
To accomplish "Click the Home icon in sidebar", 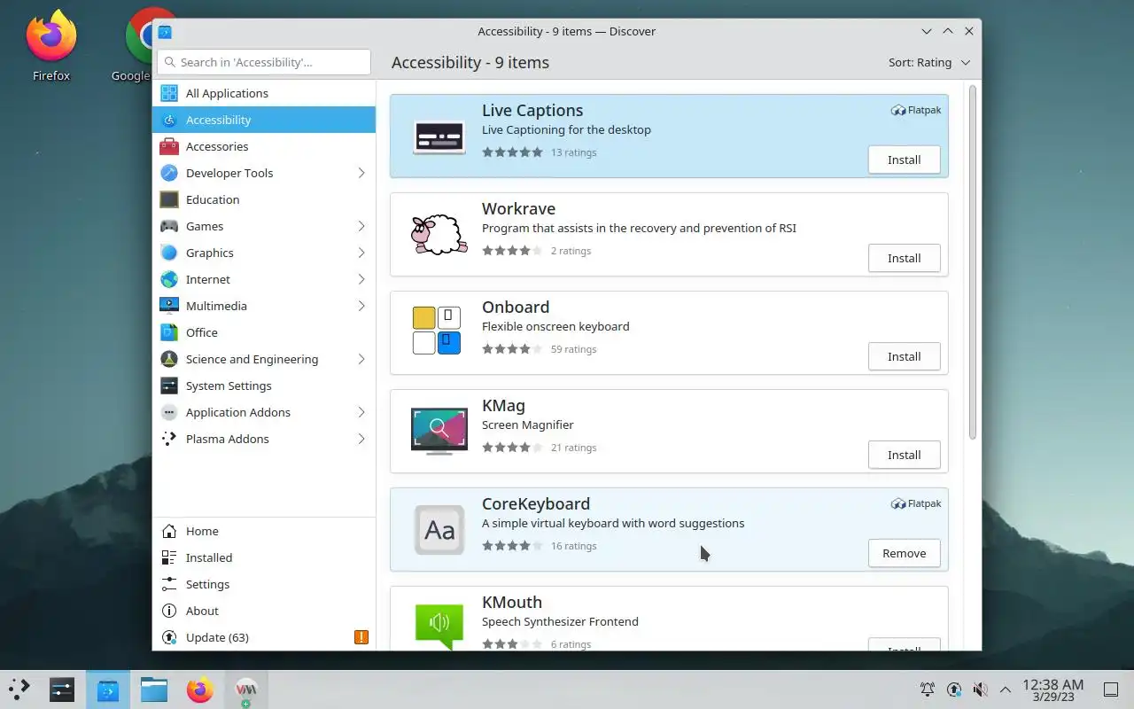I will [x=169, y=531].
